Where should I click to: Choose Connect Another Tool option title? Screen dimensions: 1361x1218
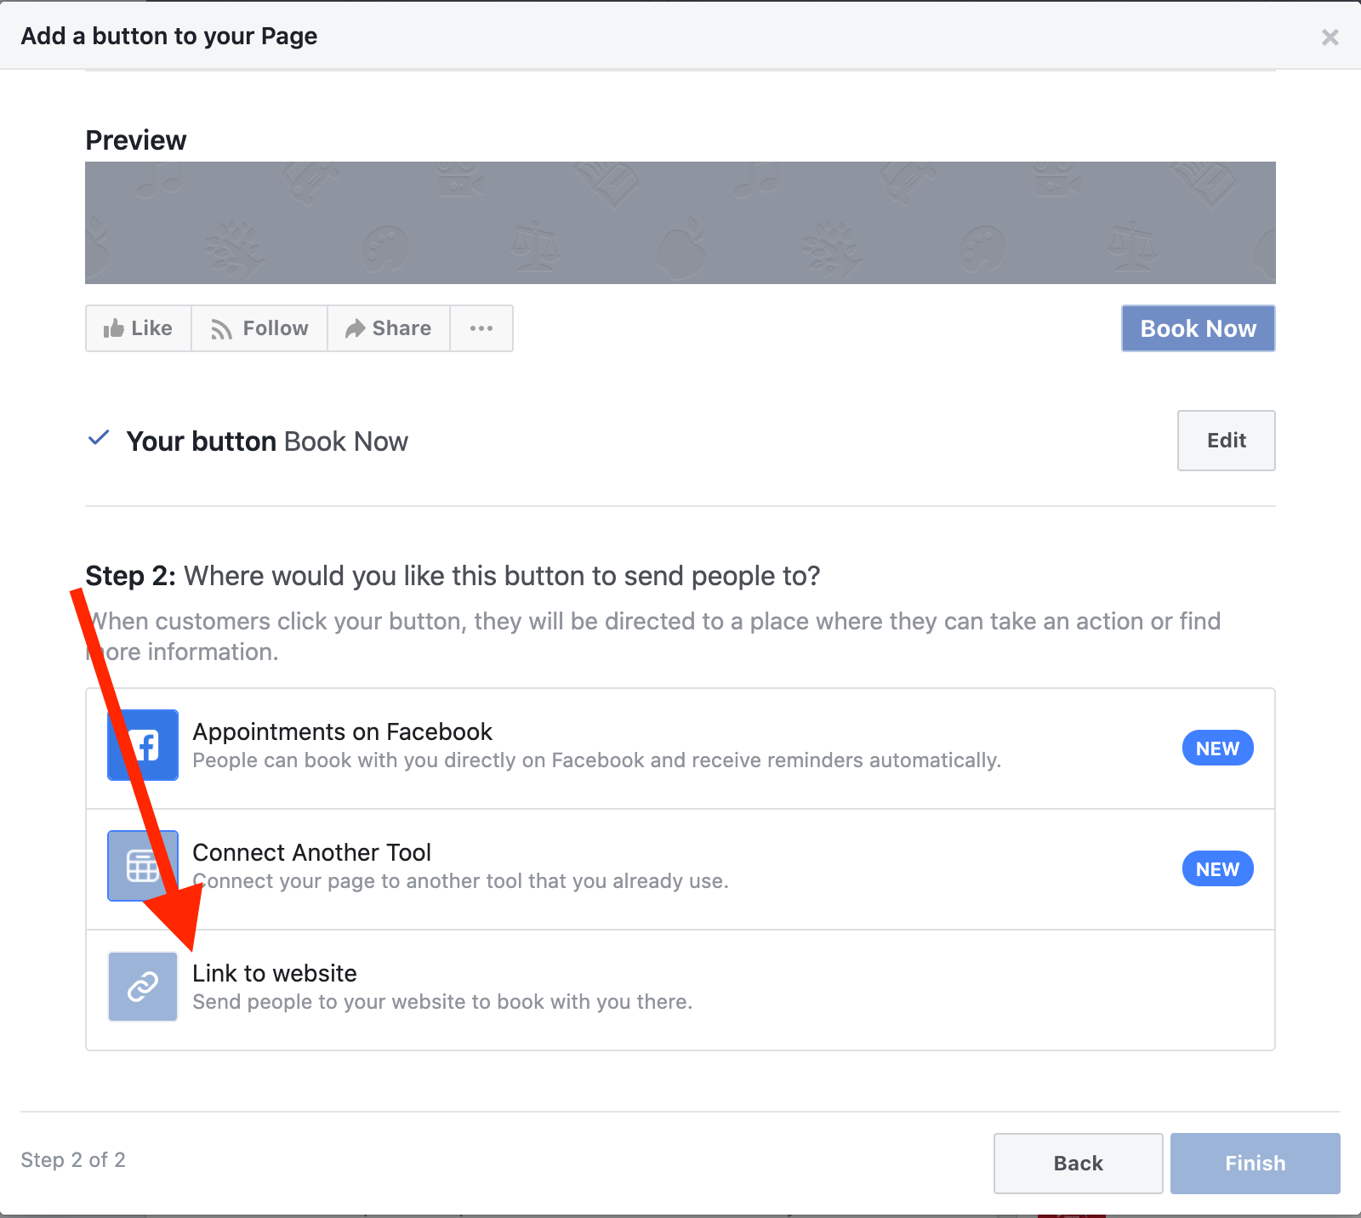point(311,852)
